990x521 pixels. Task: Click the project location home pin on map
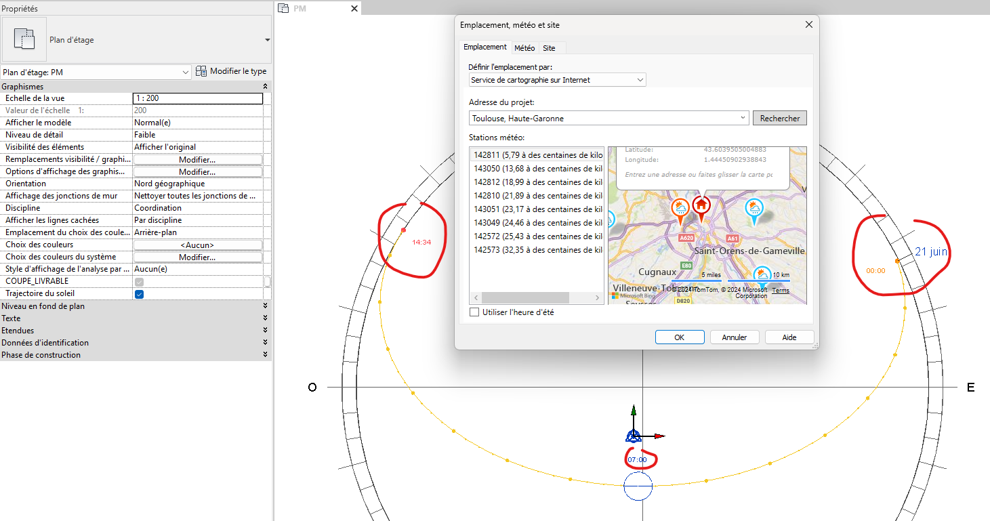pyautogui.click(x=701, y=205)
